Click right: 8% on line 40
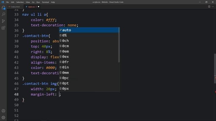The width and height of the screenshot is (216, 121). [x=42, y=52]
